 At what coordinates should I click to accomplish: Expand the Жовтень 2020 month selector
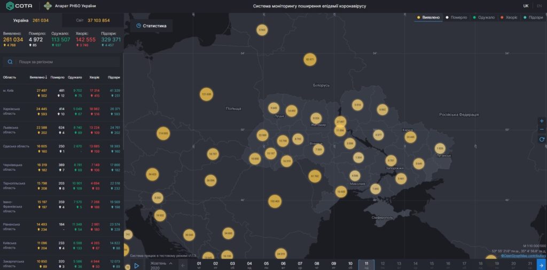pos(161,266)
